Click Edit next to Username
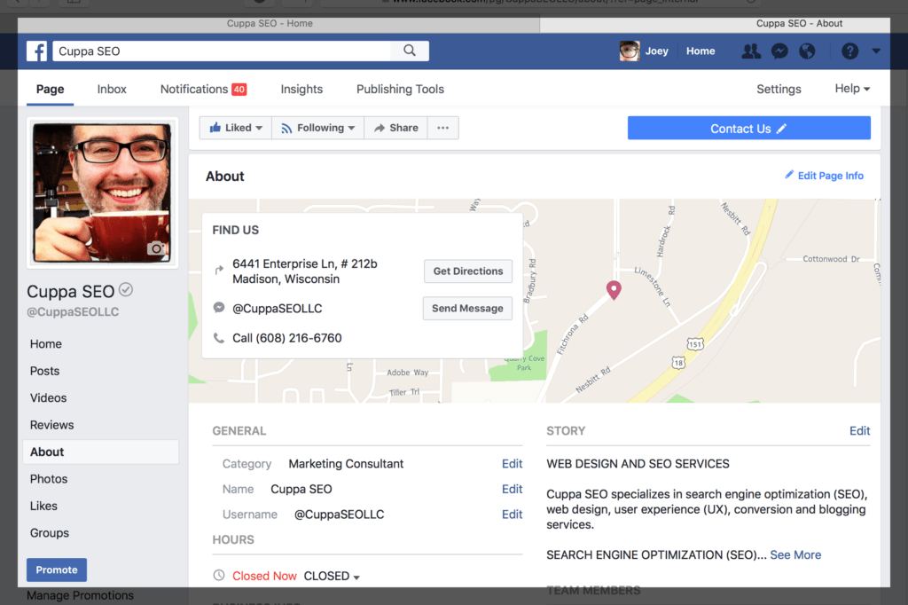The width and height of the screenshot is (908, 605). [x=512, y=514]
